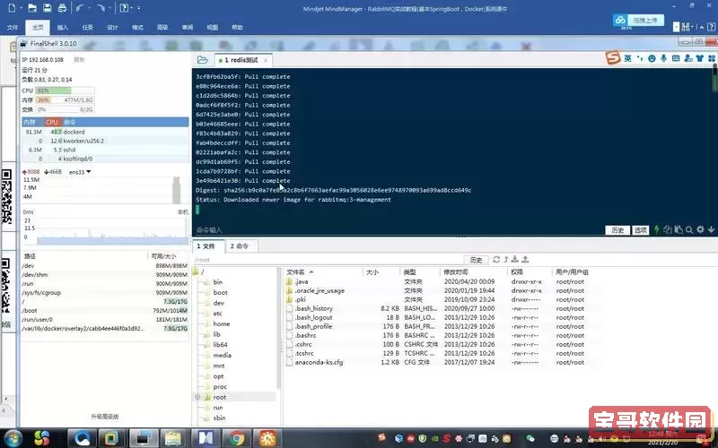Select the CPU tab in process panel

point(52,122)
